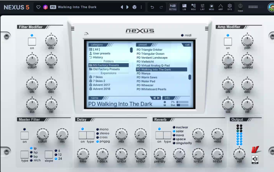Viewport: 274px width, 172px height.
Task: Select User presets category
Action: click(100, 53)
